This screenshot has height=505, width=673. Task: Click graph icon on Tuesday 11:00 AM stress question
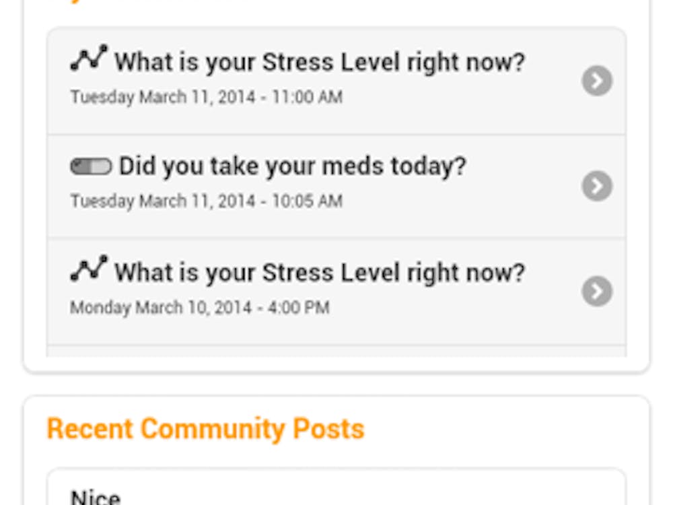[x=89, y=59]
